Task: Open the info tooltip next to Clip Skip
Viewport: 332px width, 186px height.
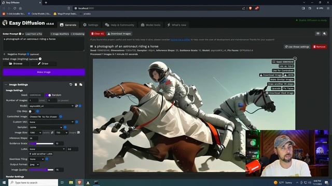Action: click(38, 111)
